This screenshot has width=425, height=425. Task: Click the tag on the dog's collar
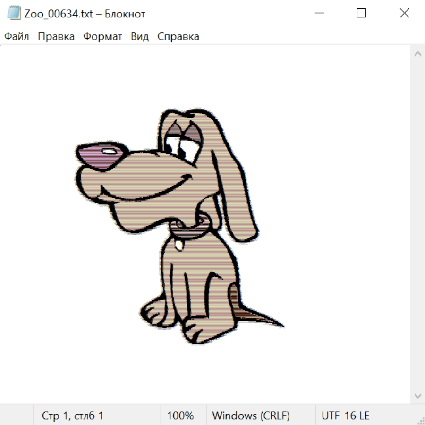coord(178,245)
